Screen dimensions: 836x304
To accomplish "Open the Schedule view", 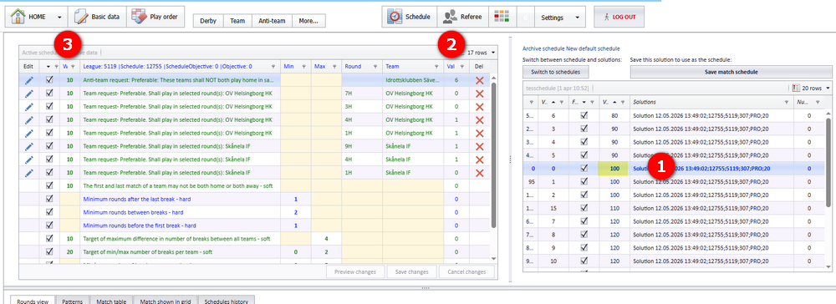I will click(x=410, y=17).
